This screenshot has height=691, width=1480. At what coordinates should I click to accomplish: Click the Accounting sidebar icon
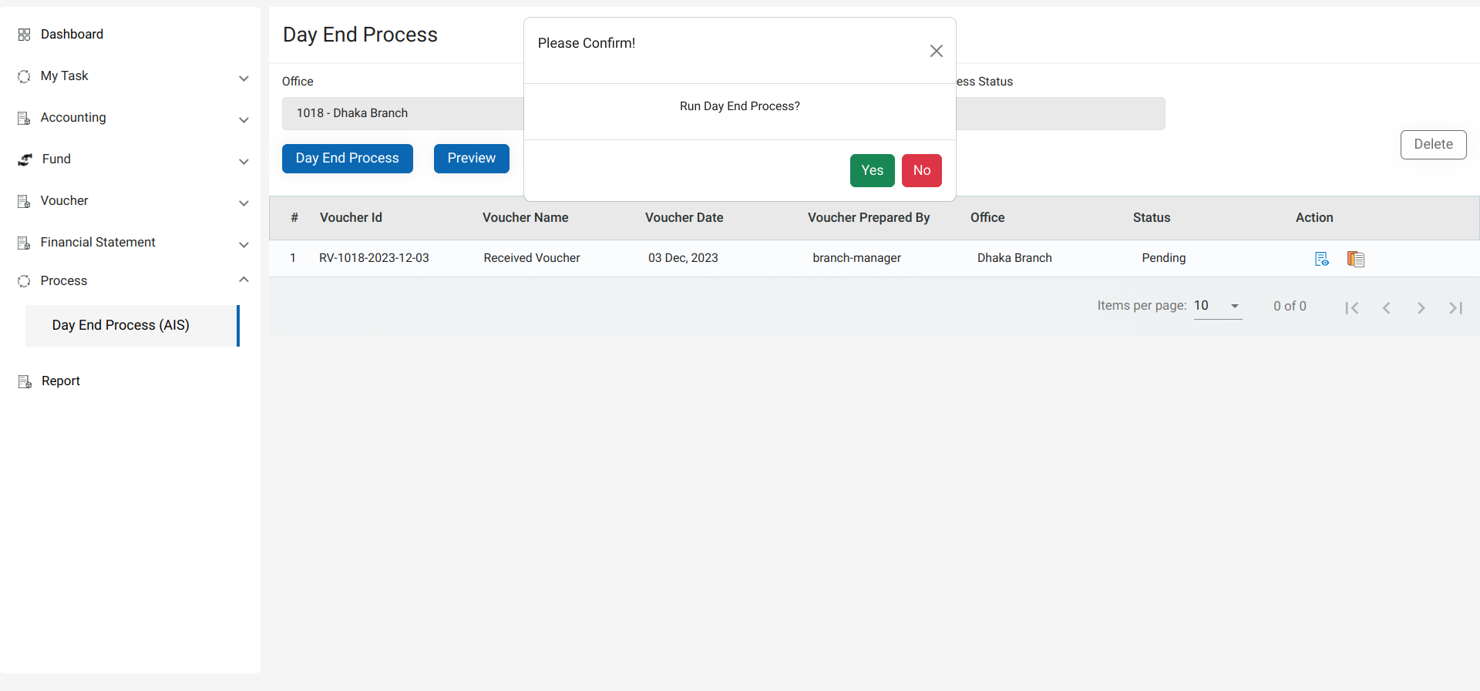tap(24, 118)
